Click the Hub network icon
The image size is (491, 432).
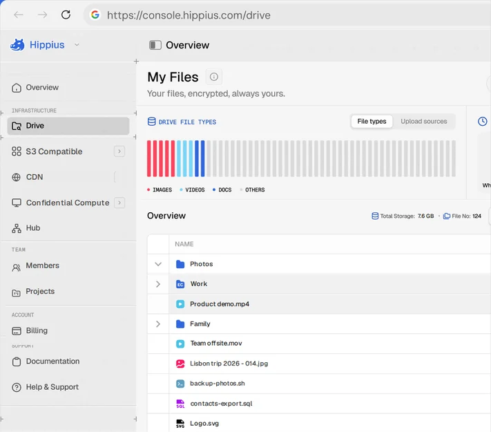(17, 228)
